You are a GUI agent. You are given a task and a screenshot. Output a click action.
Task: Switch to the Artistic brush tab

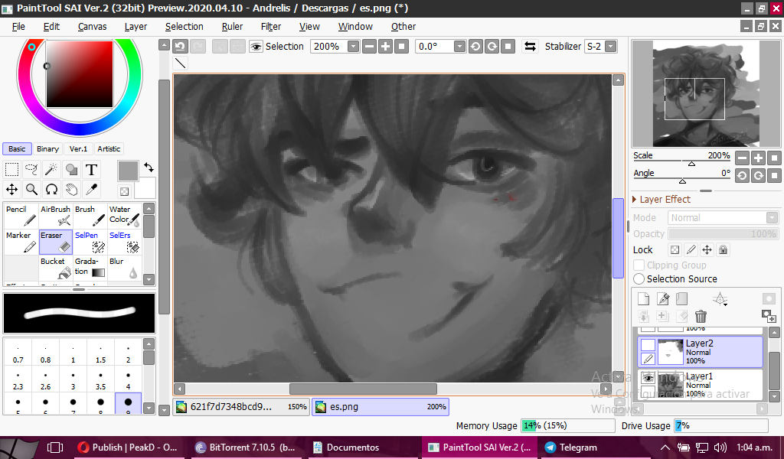click(109, 149)
